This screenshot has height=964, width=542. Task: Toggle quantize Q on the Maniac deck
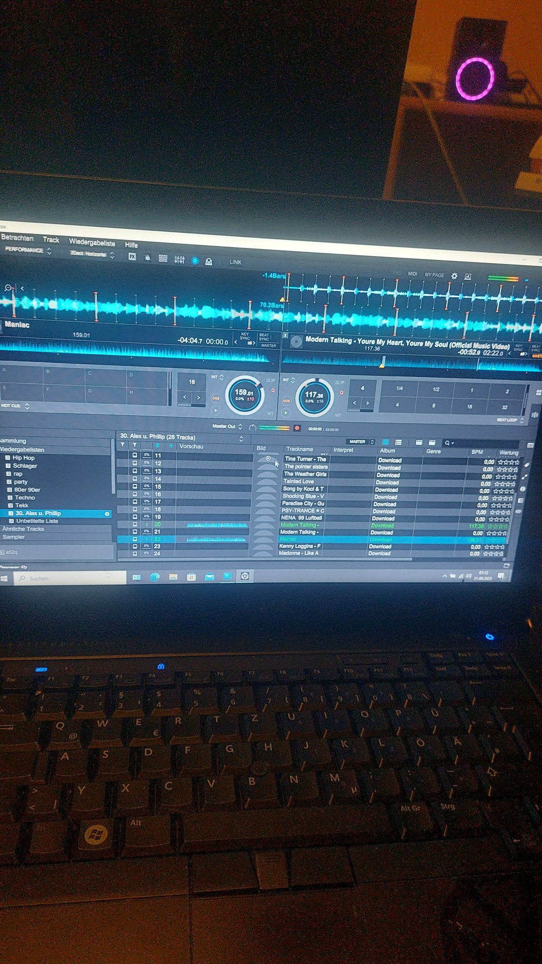point(273,390)
